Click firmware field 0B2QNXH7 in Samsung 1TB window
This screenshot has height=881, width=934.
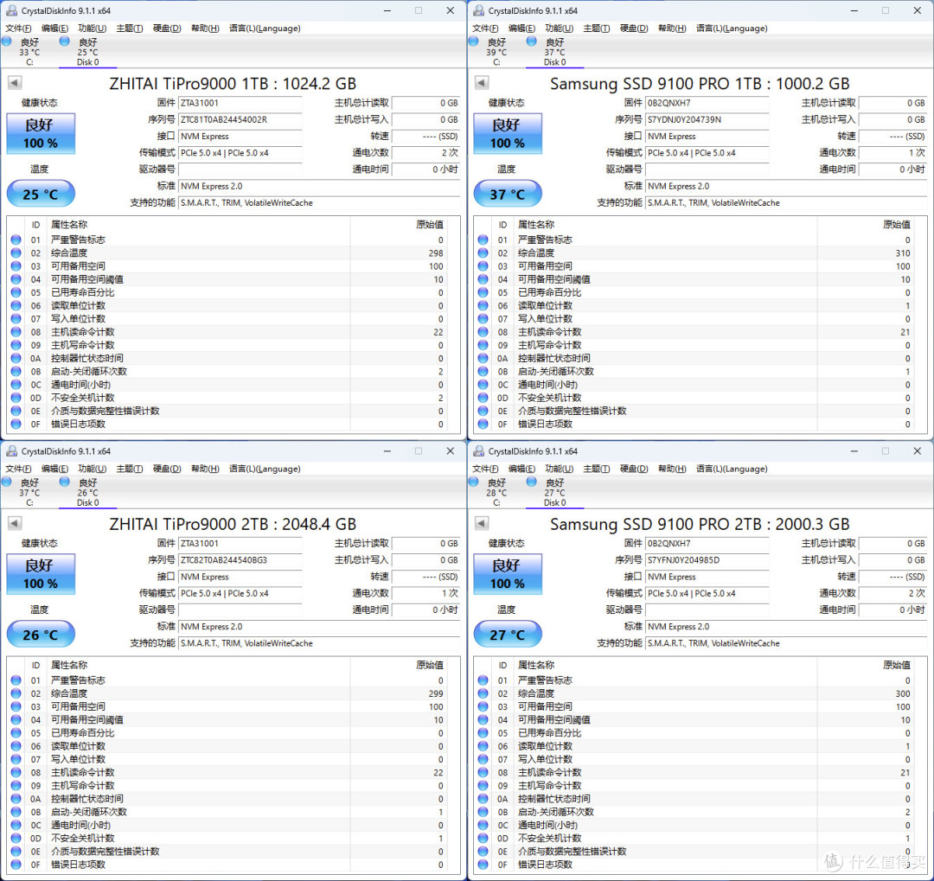click(x=707, y=103)
